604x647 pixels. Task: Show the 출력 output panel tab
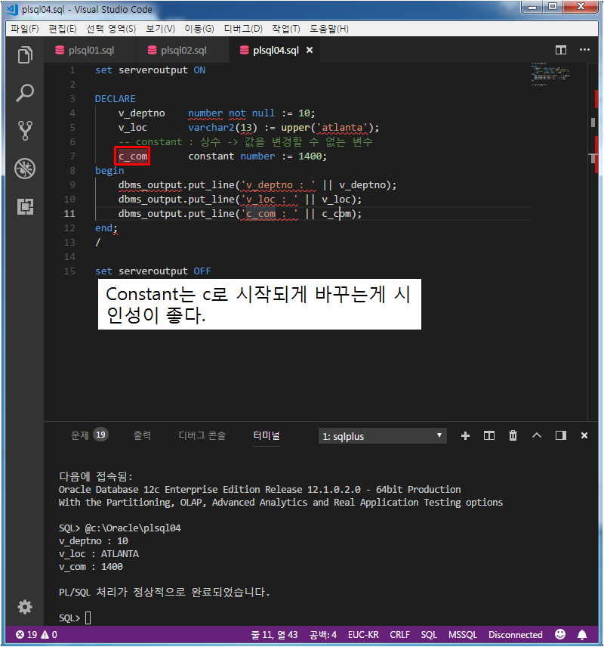point(142,435)
